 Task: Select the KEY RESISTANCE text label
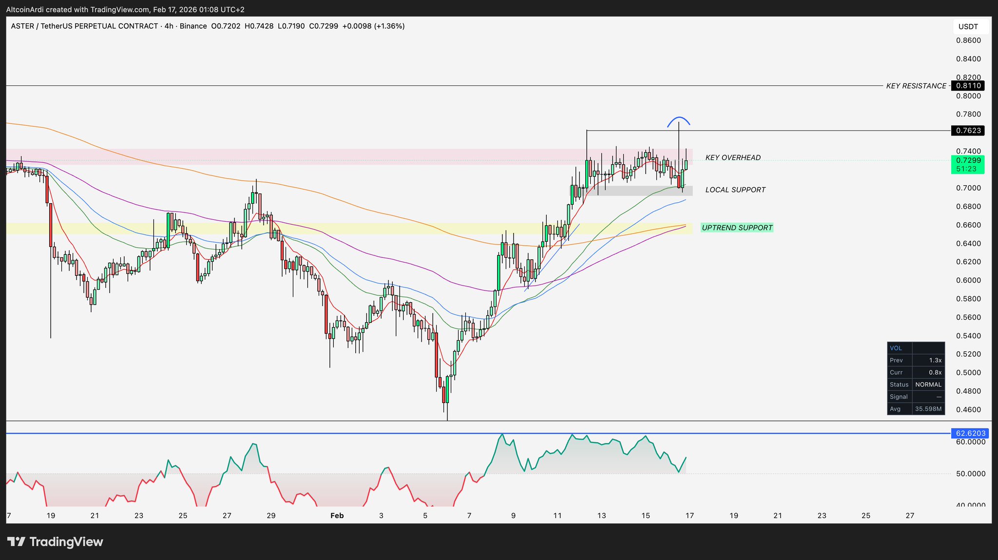[x=916, y=86]
